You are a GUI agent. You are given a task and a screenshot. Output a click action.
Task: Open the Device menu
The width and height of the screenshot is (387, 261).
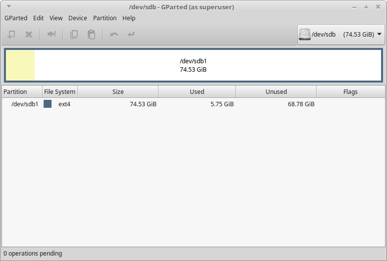pyautogui.click(x=78, y=18)
